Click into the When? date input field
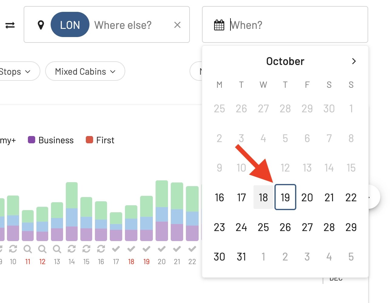Image resolution: width=390 pixels, height=303 pixels. pos(285,25)
